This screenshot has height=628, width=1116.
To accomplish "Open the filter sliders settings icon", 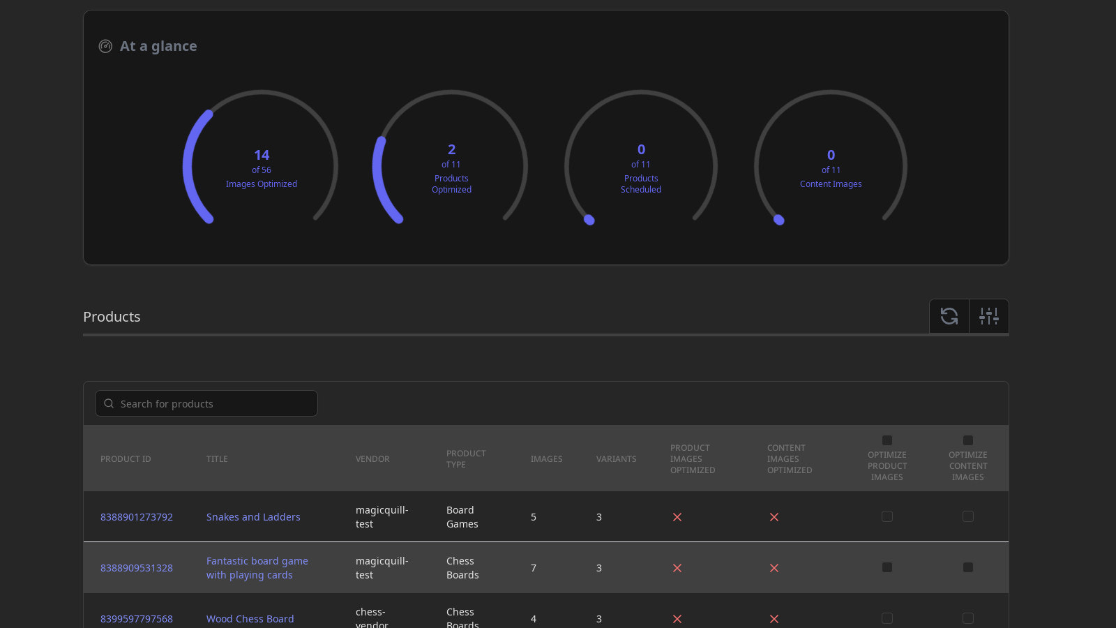I will coord(988,316).
